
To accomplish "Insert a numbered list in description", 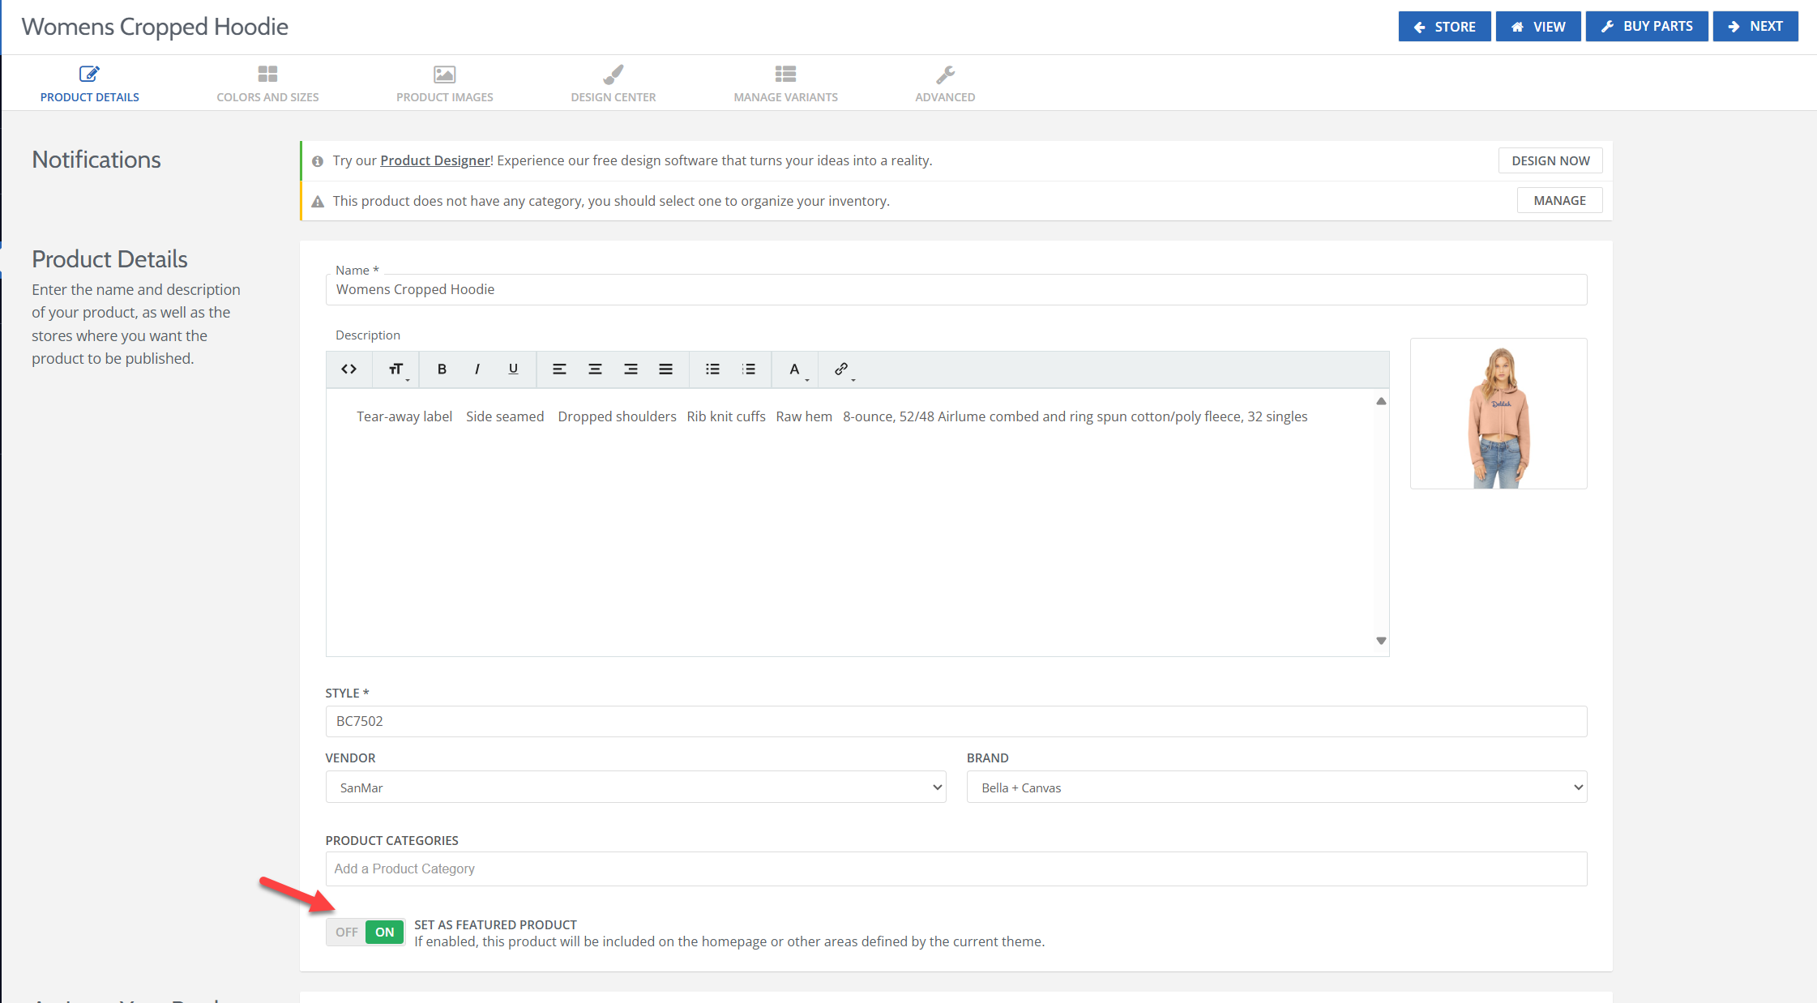I will [749, 369].
